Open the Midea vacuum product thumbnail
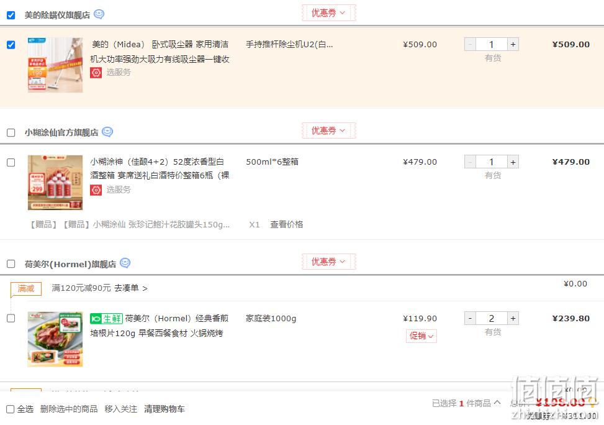604x425 pixels. tap(55, 65)
